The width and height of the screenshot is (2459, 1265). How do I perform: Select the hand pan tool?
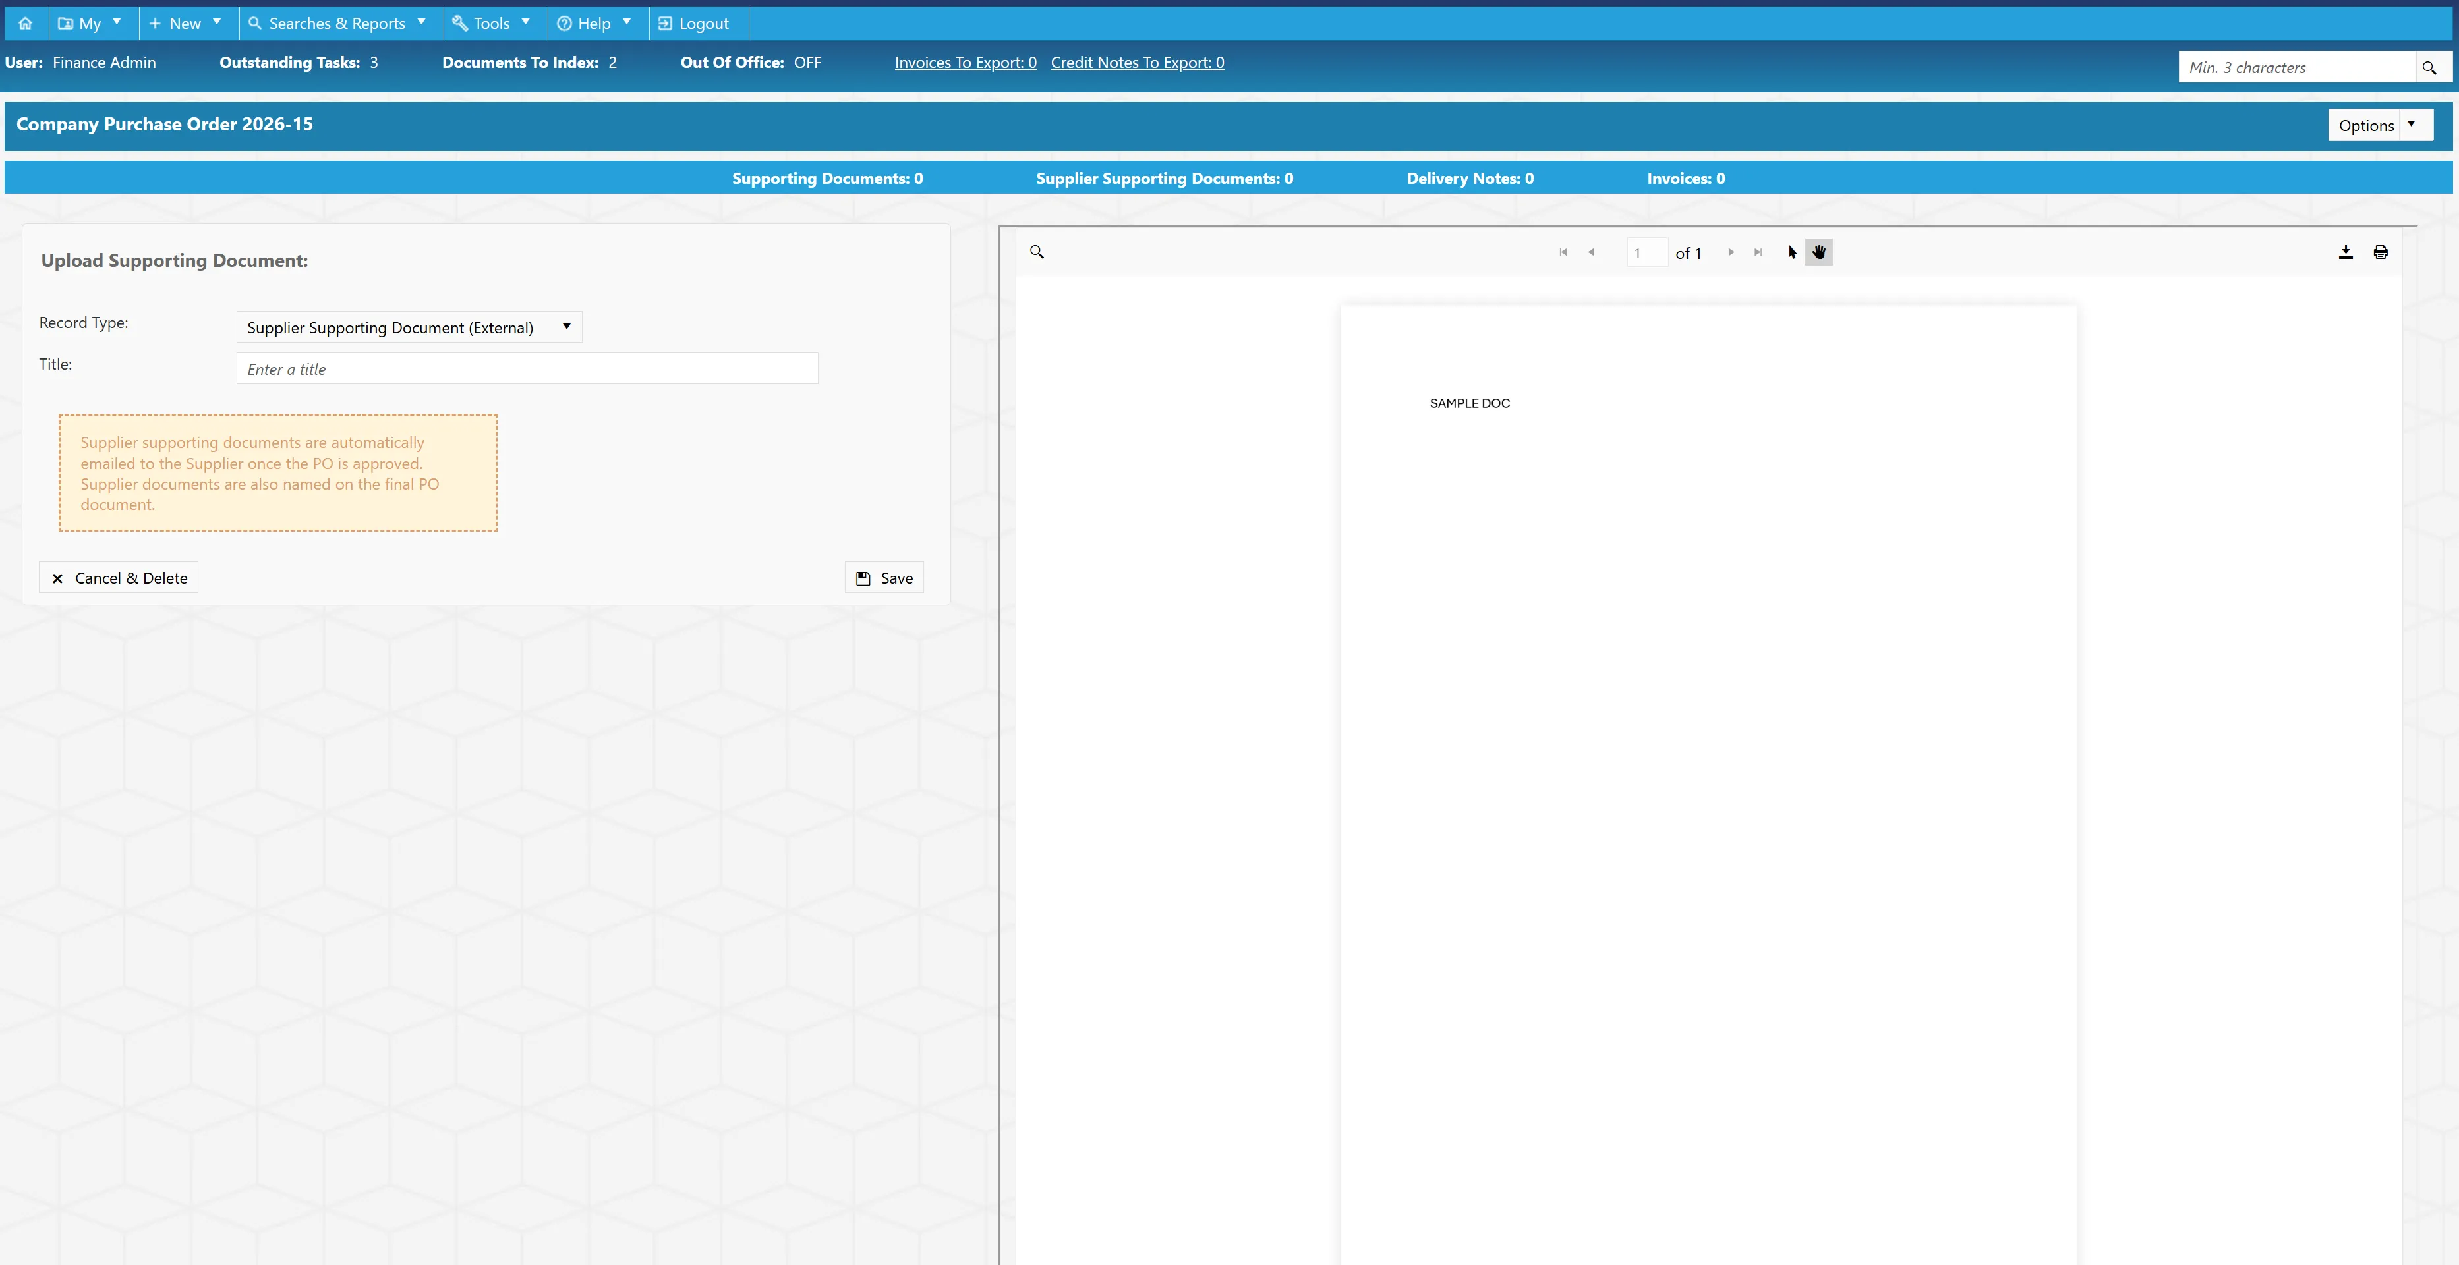click(x=1818, y=252)
